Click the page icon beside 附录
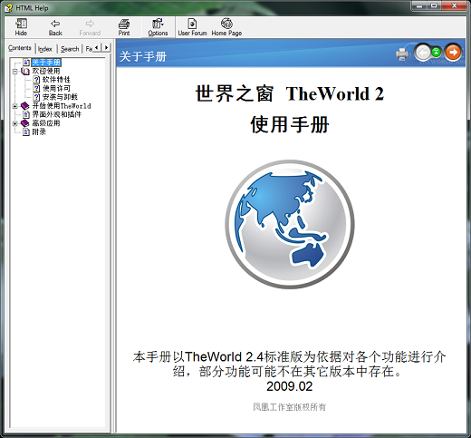The height and width of the screenshot is (438, 471). (x=26, y=131)
